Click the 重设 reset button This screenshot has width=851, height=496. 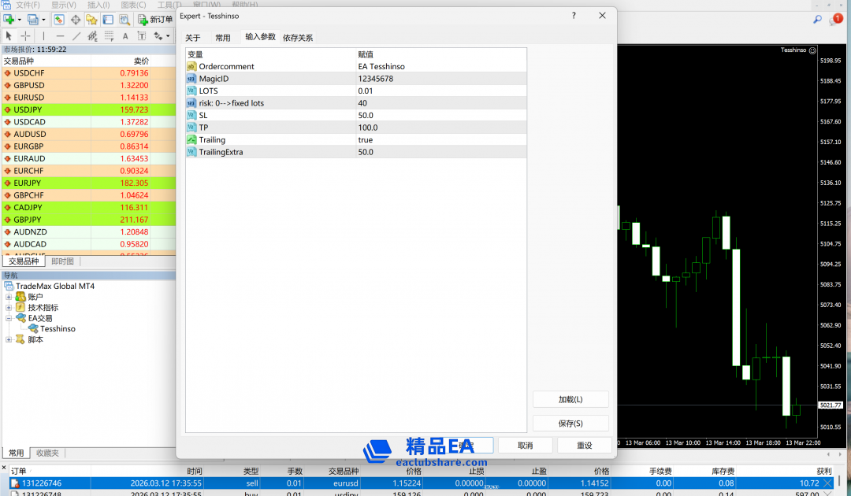pyautogui.click(x=584, y=445)
